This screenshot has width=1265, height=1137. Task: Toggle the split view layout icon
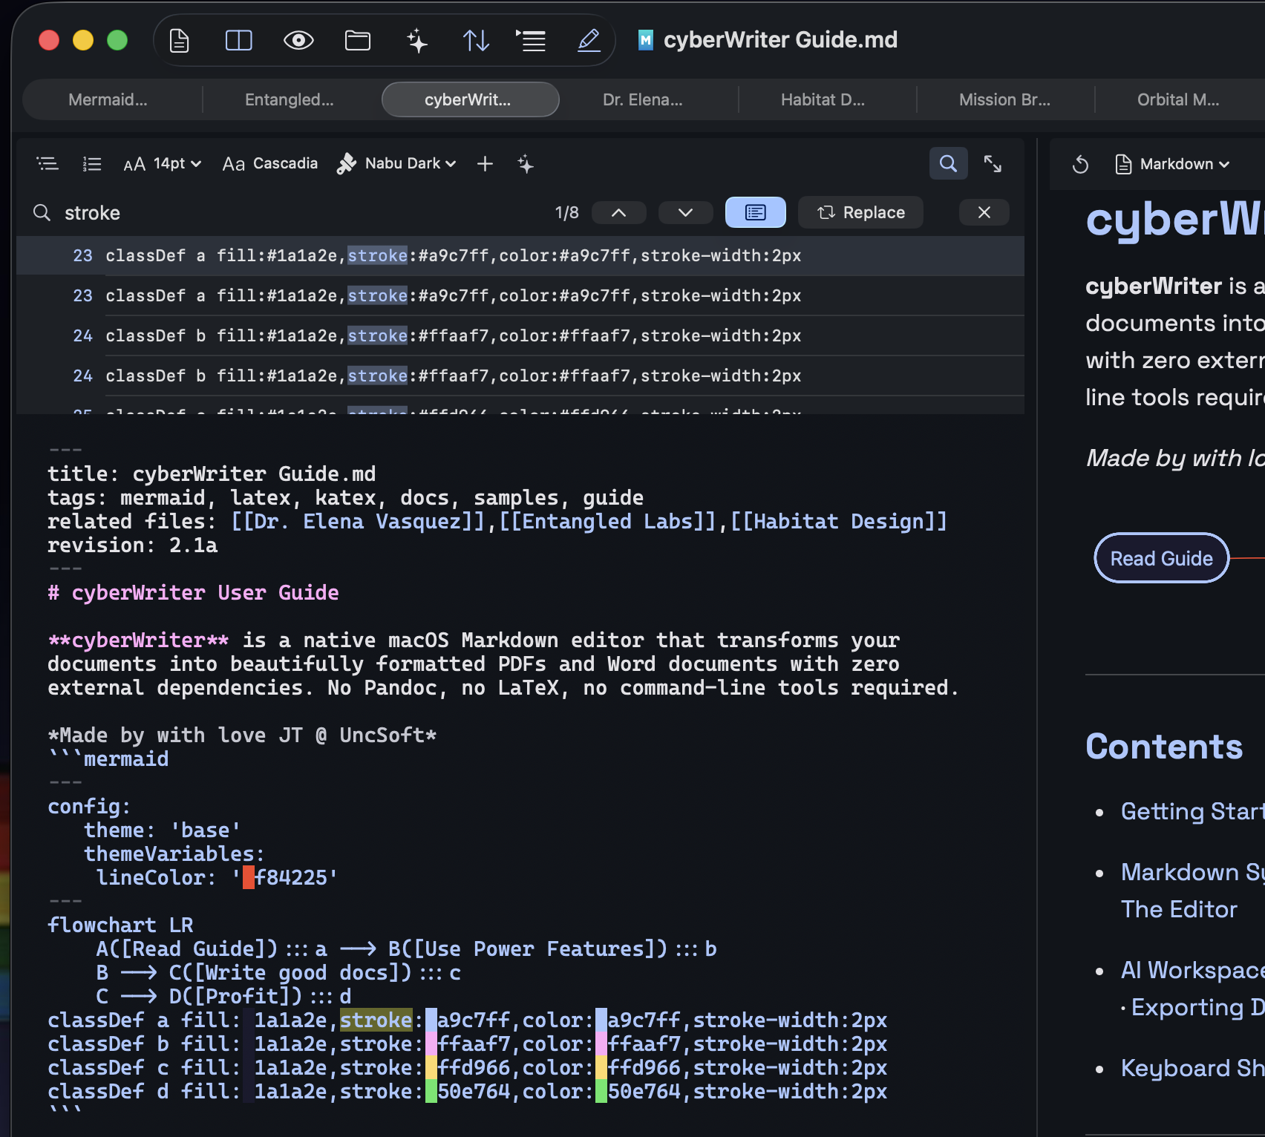point(238,40)
